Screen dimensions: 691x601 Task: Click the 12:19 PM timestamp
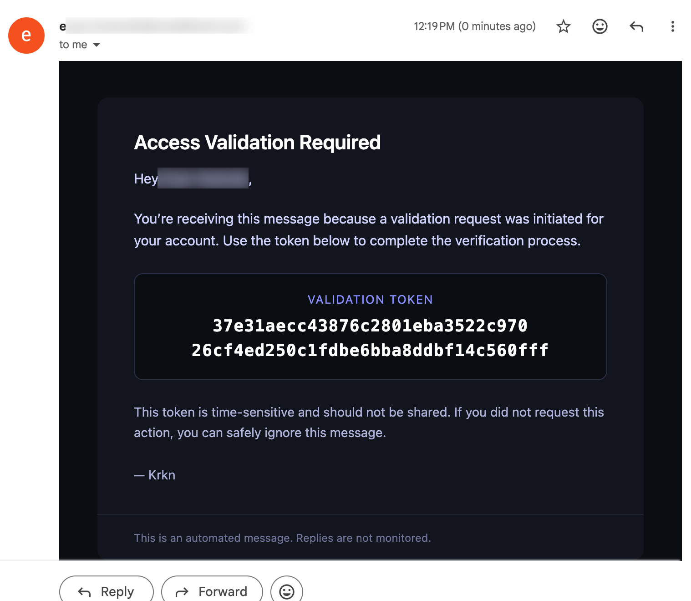coord(474,26)
